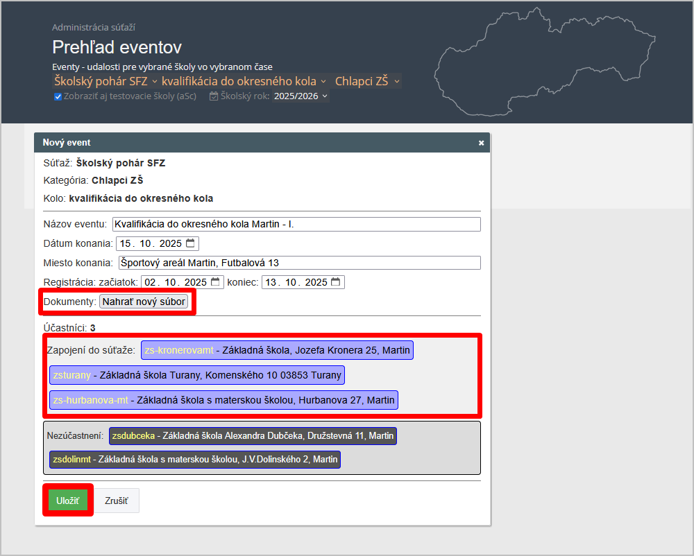Toggle zsturany school participation tag
This screenshot has width=694, height=556.
(x=196, y=375)
